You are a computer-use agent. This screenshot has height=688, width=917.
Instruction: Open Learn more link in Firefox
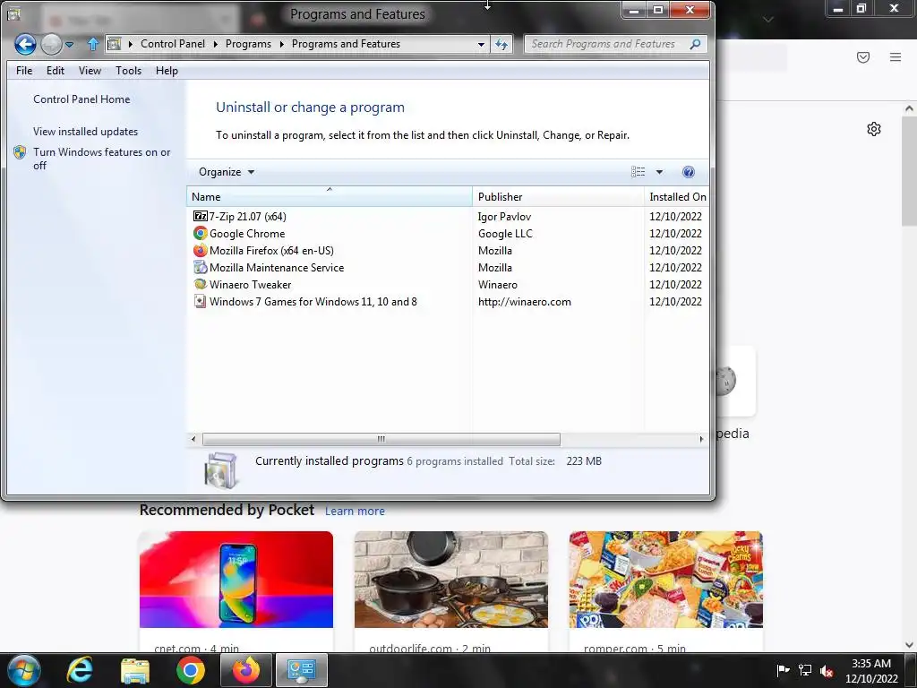pyautogui.click(x=355, y=512)
